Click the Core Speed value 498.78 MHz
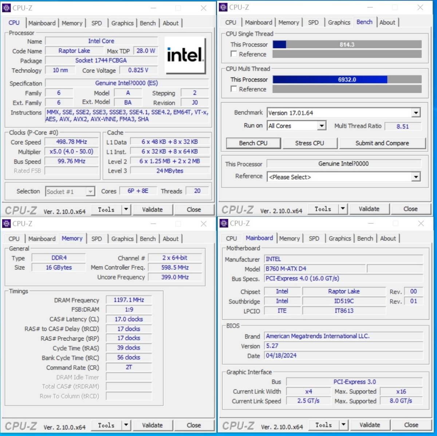The height and width of the screenshot is (436, 437). click(72, 142)
